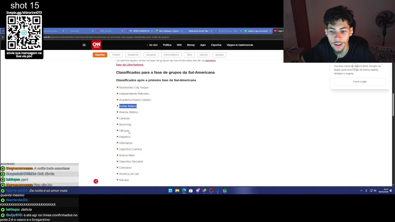Viewport: 395px width, 222px height.
Task: Click Deportivo Cuenca list item
Action: point(130,149)
